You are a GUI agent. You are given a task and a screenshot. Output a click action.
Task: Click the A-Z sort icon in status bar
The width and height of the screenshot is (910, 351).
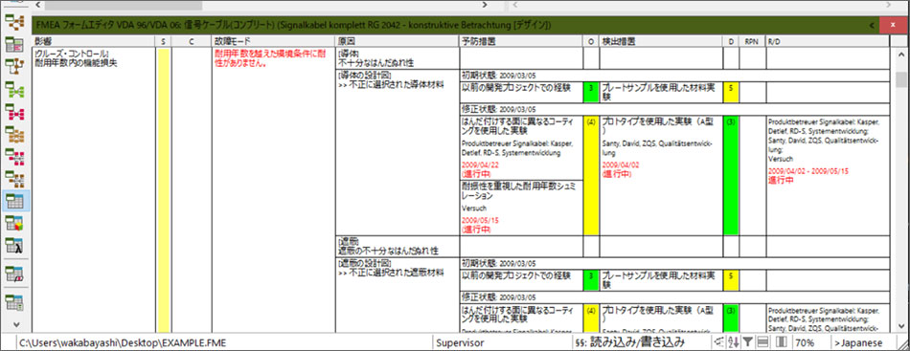[734, 342]
